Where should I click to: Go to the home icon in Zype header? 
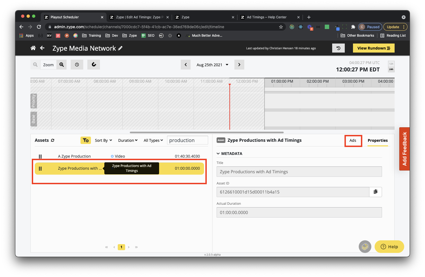[33, 48]
